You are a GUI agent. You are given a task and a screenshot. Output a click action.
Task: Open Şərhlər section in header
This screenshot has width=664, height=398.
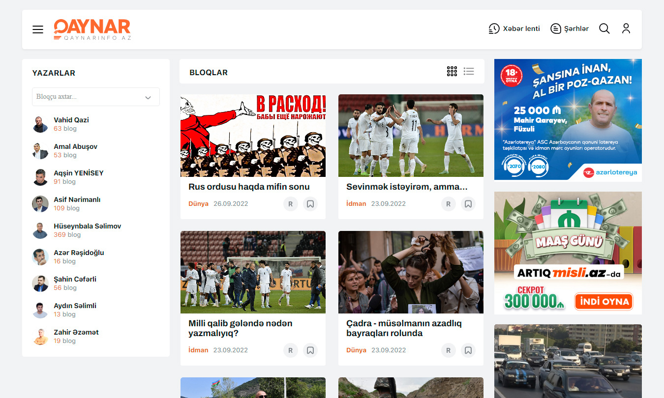coord(570,28)
